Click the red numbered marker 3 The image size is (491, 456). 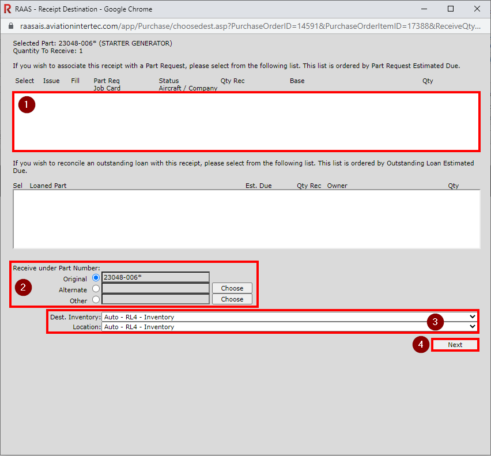pos(435,322)
